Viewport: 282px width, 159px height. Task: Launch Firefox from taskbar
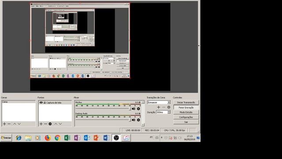pyautogui.click(x=48, y=138)
